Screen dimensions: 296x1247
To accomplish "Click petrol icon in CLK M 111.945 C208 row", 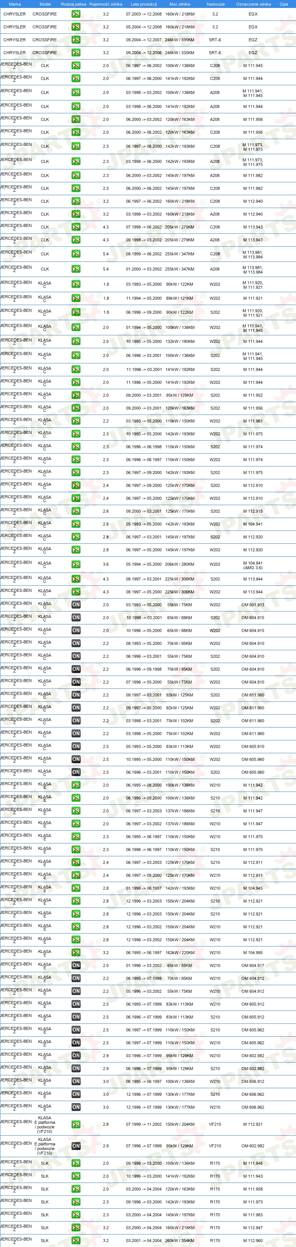I will pyautogui.click(x=76, y=65).
